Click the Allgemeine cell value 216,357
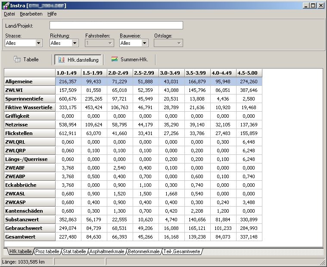Viewport: 327px width, 267px height. point(68,82)
